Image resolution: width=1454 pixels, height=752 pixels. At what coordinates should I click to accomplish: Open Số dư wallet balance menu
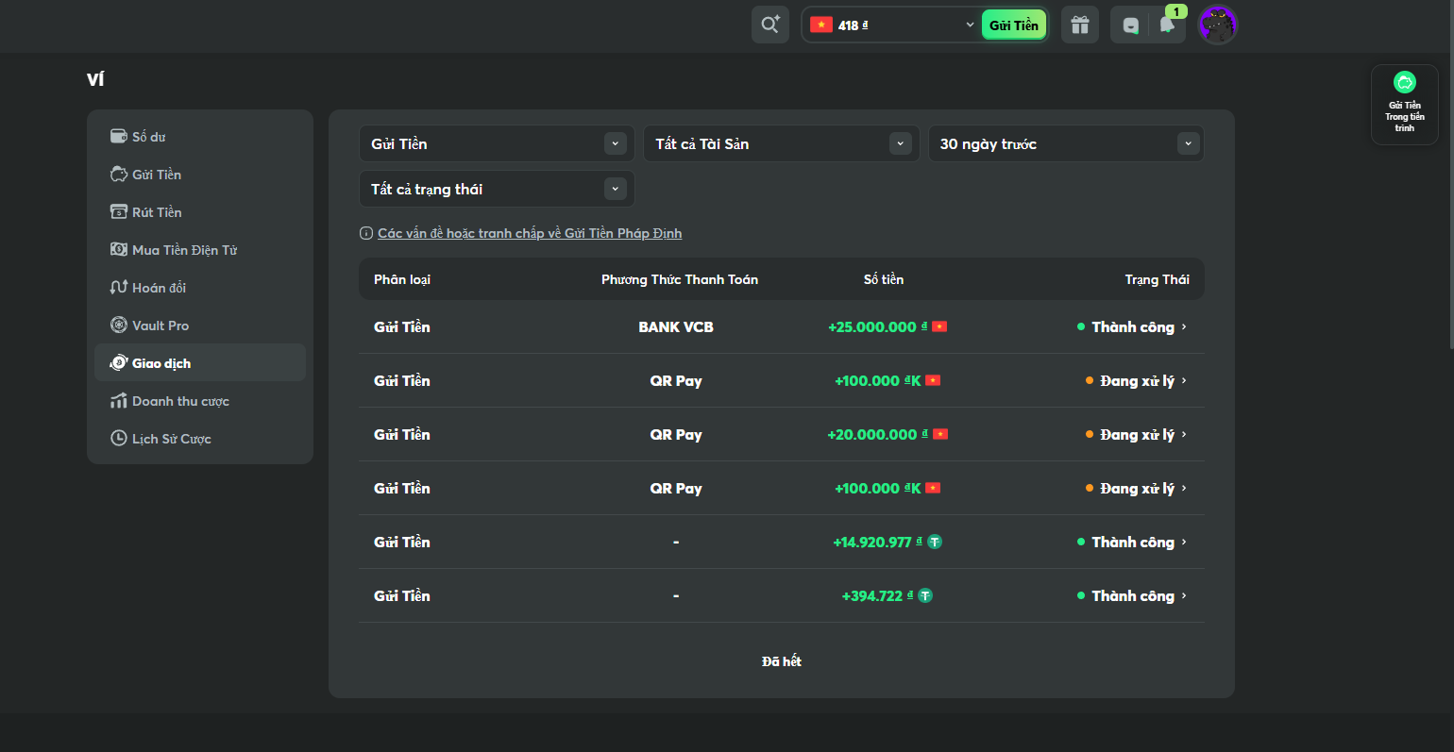click(149, 137)
